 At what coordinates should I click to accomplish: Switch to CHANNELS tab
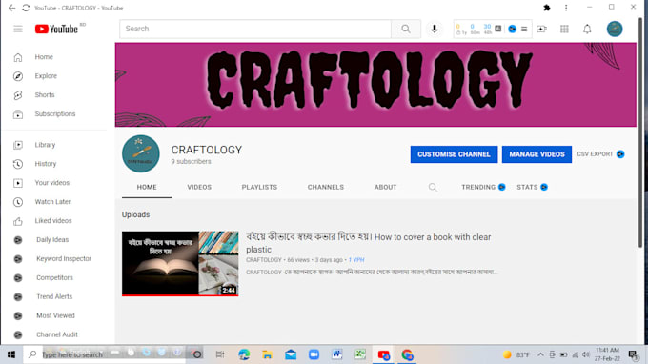pyautogui.click(x=326, y=187)
